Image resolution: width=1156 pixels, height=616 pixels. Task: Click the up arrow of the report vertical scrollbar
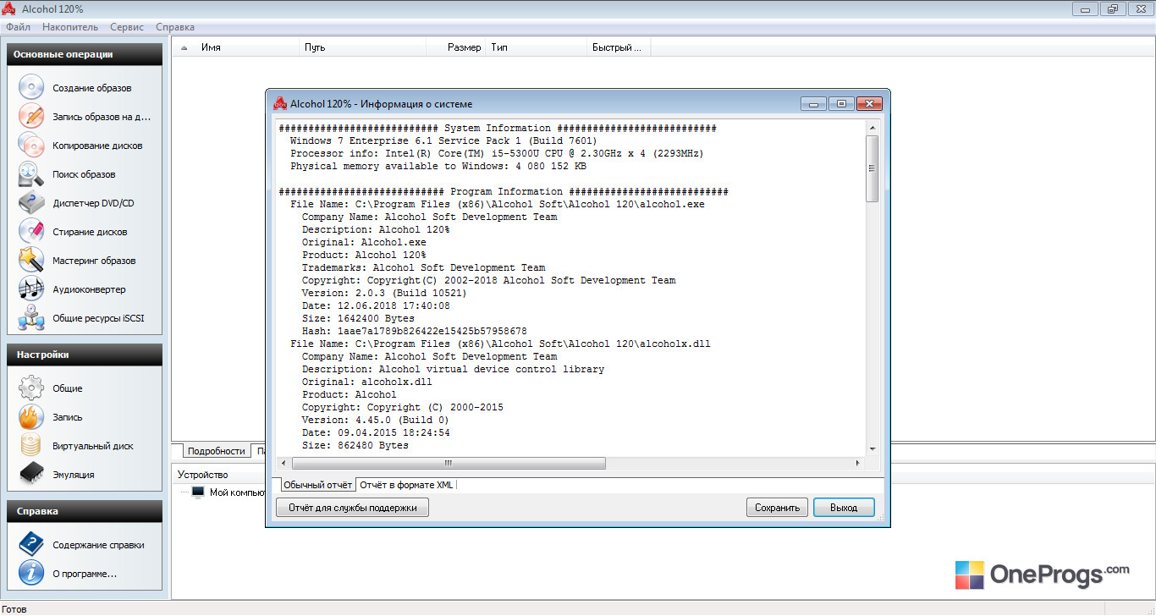(x=873, y=128)
